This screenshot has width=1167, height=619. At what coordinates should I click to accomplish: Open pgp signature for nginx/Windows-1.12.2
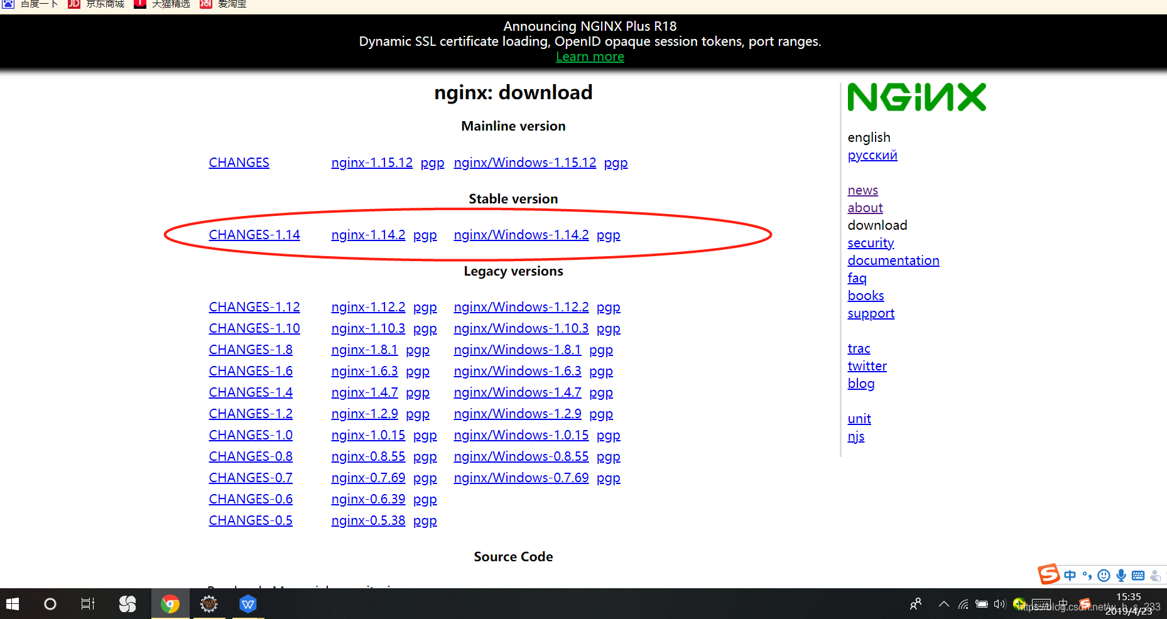(x=609, y=308)
